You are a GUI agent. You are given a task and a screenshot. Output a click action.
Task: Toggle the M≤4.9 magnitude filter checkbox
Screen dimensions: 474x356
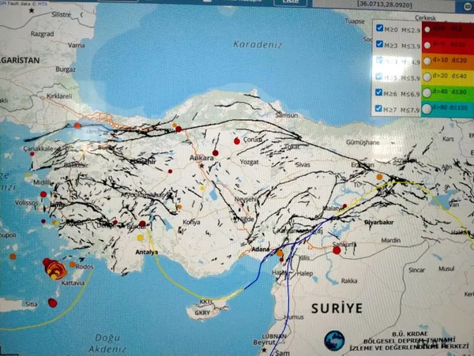(x=379, y=60)
